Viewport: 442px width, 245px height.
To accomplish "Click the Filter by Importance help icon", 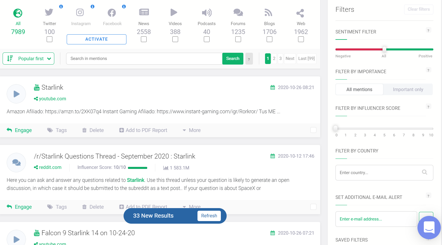I will tap(428, 70).
